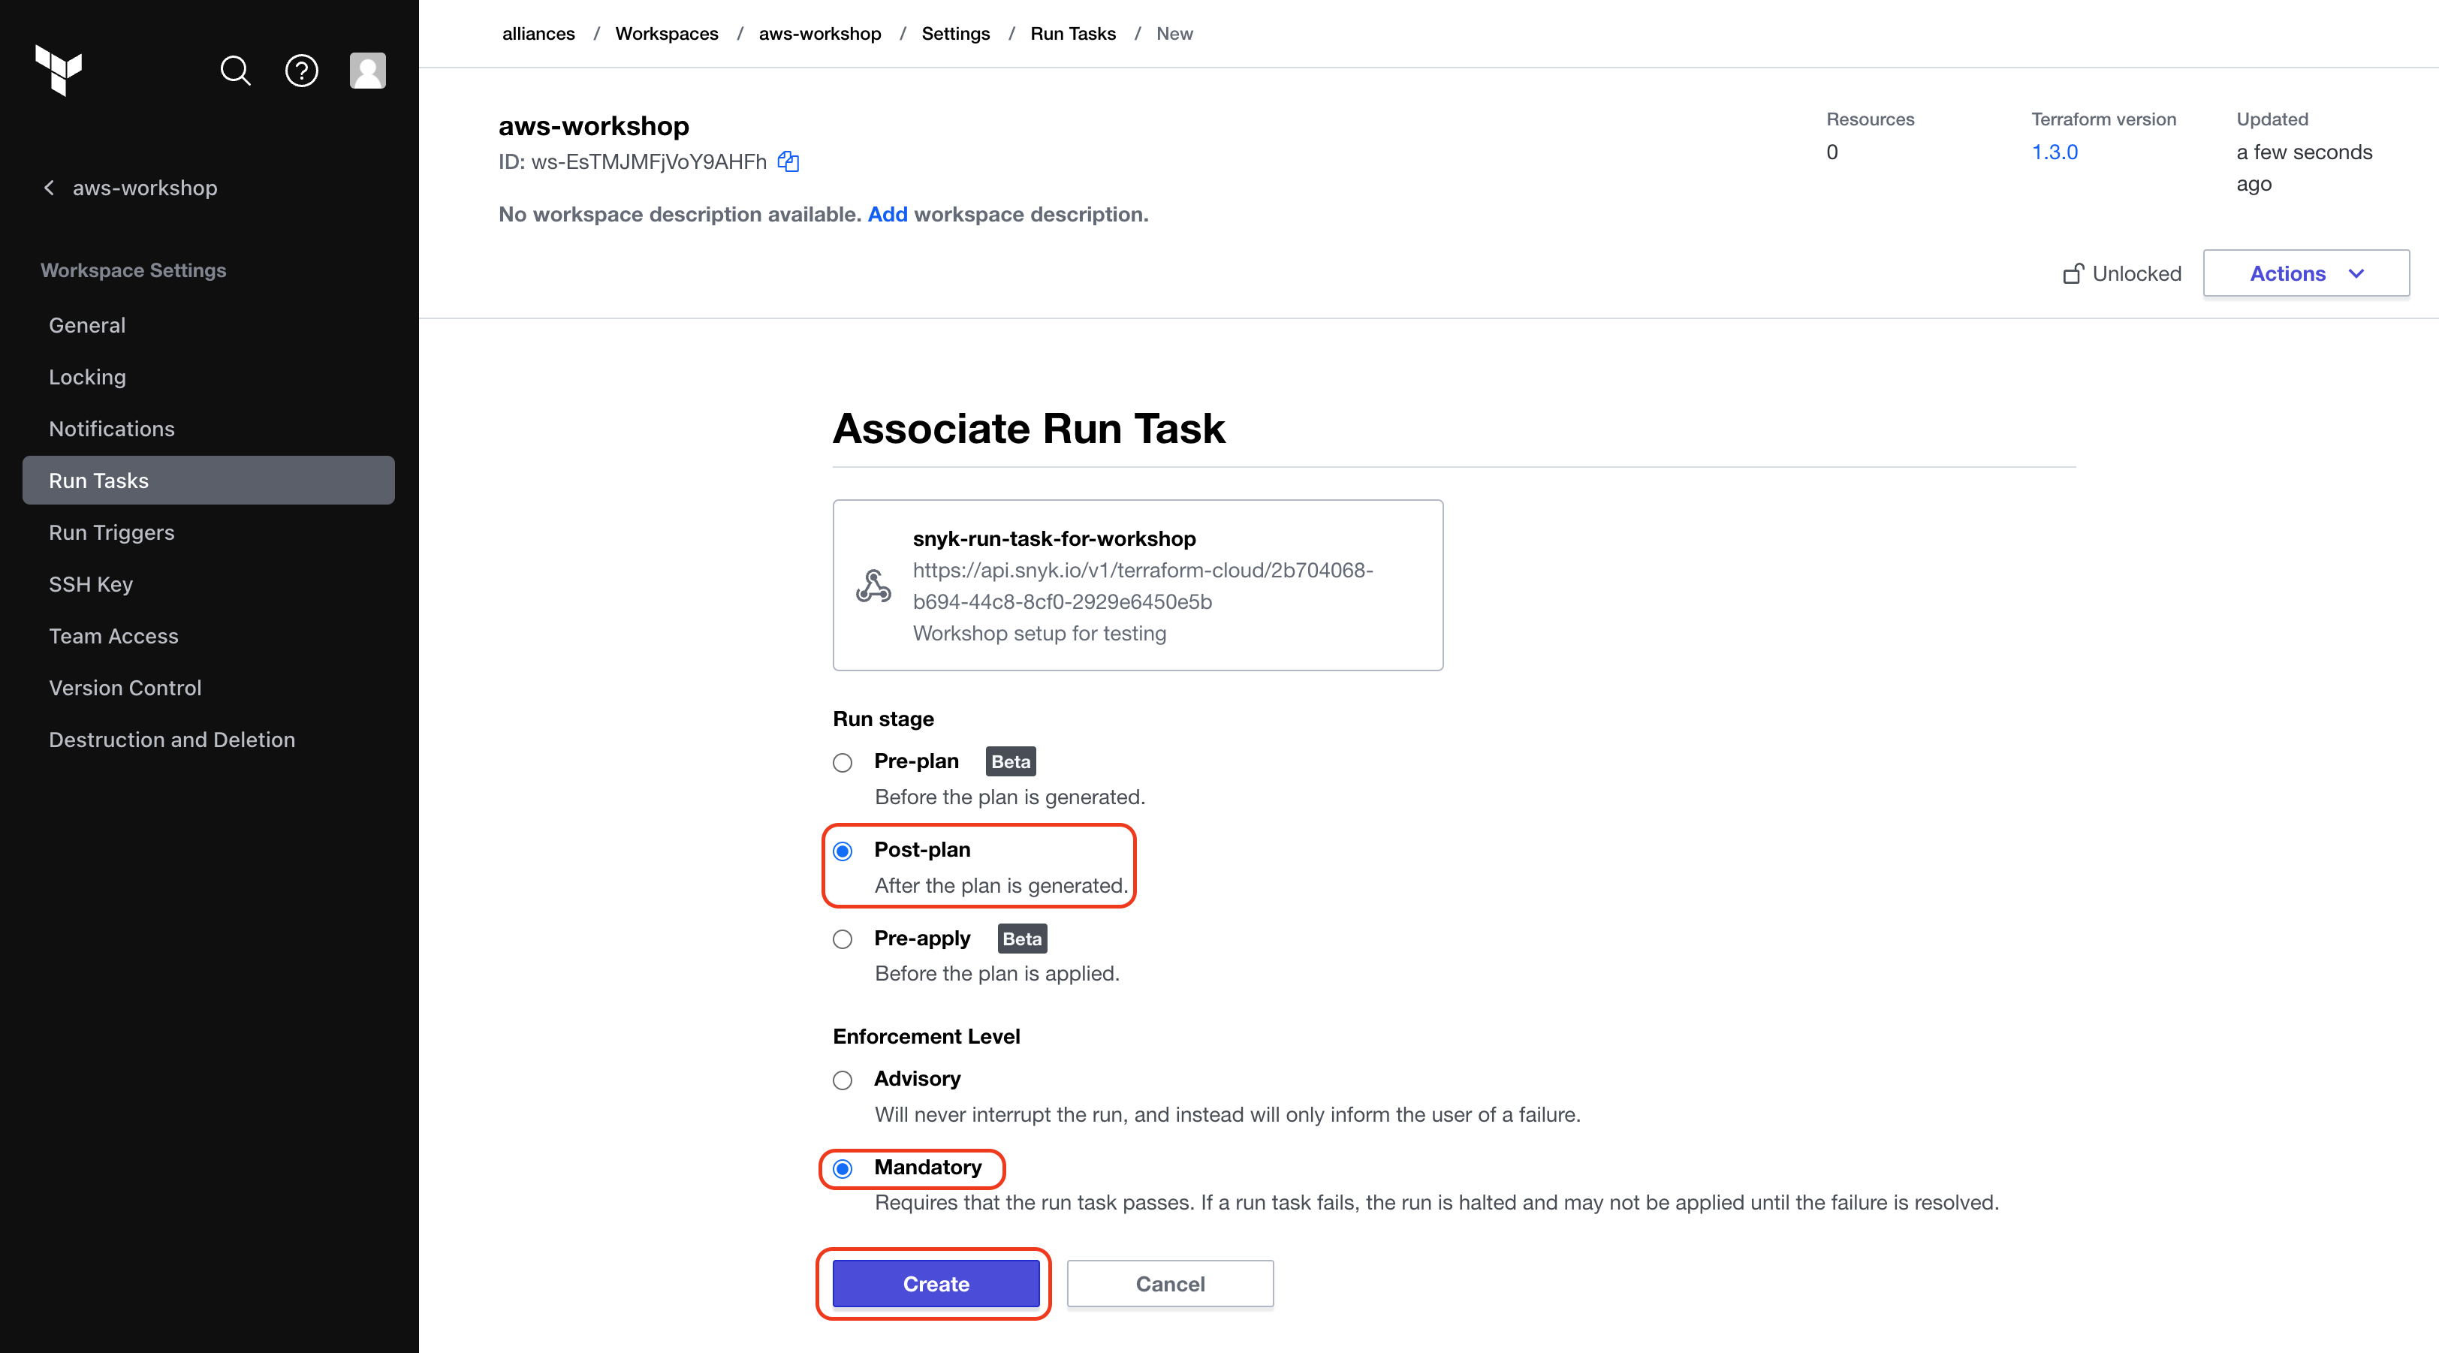Viewport: 2439px width, 1353px height.
Task: Select the Pre-apply run stage radio
Action: pyautogui.click(x=843, y=939)
